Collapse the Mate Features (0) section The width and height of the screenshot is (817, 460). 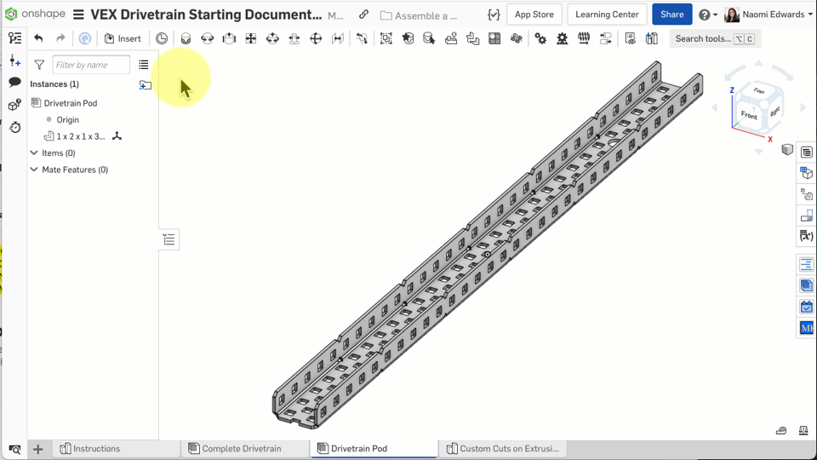[34, 170]
